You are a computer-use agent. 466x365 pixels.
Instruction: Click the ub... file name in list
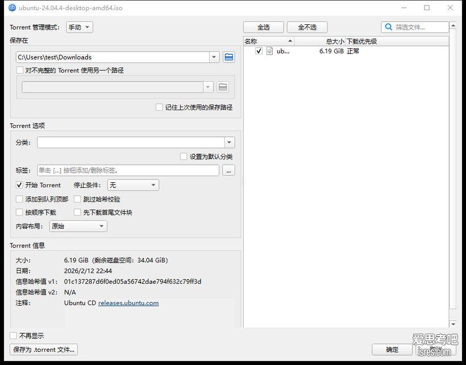pyautogui.click(x=283, y=51)
